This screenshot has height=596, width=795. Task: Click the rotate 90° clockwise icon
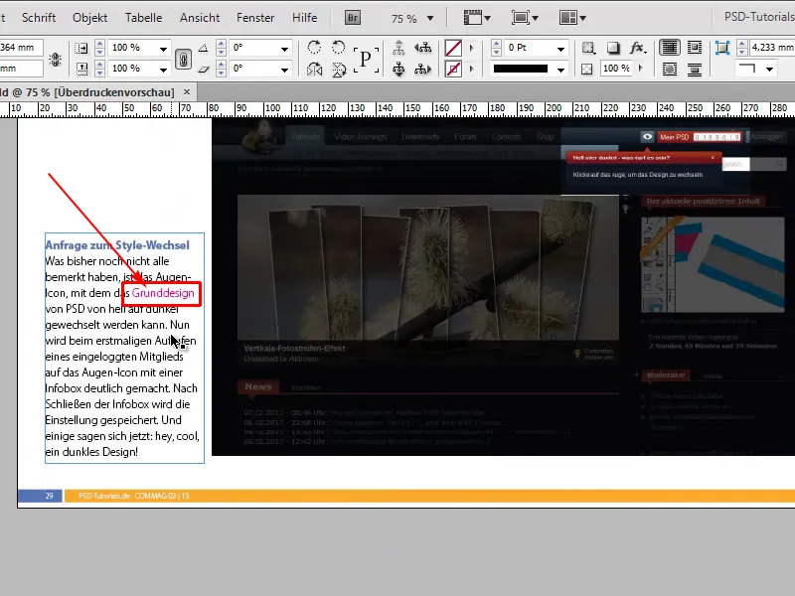(315, 48)
